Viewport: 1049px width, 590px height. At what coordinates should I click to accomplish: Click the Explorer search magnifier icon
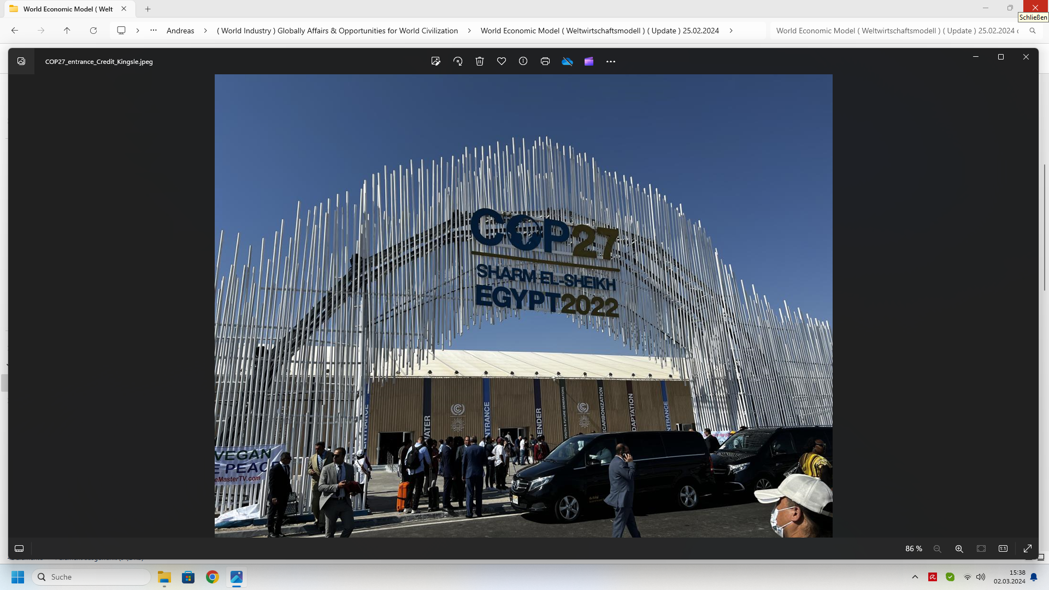[x=1033, y=31]
